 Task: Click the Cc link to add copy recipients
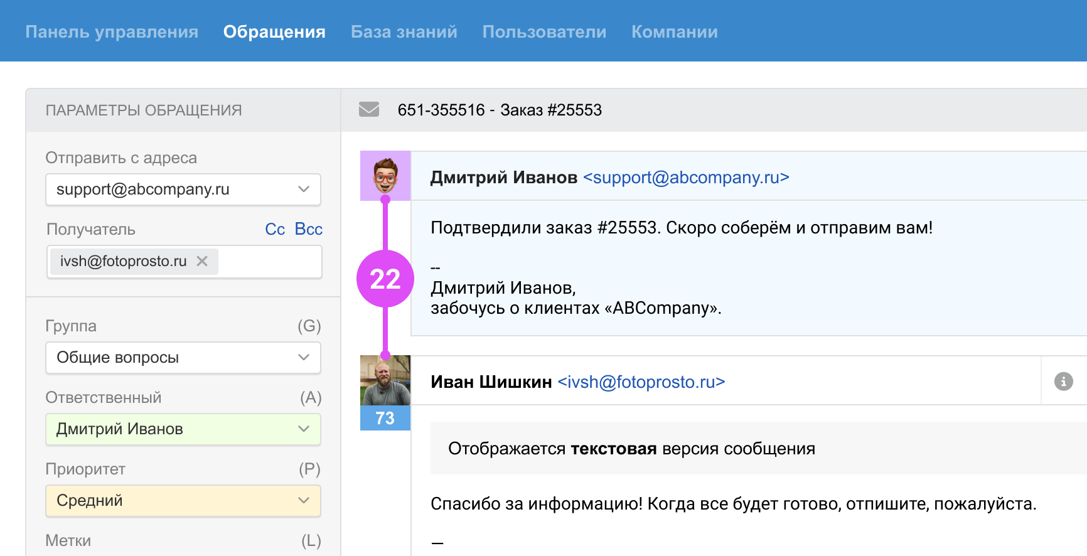[x=275, y=229]
